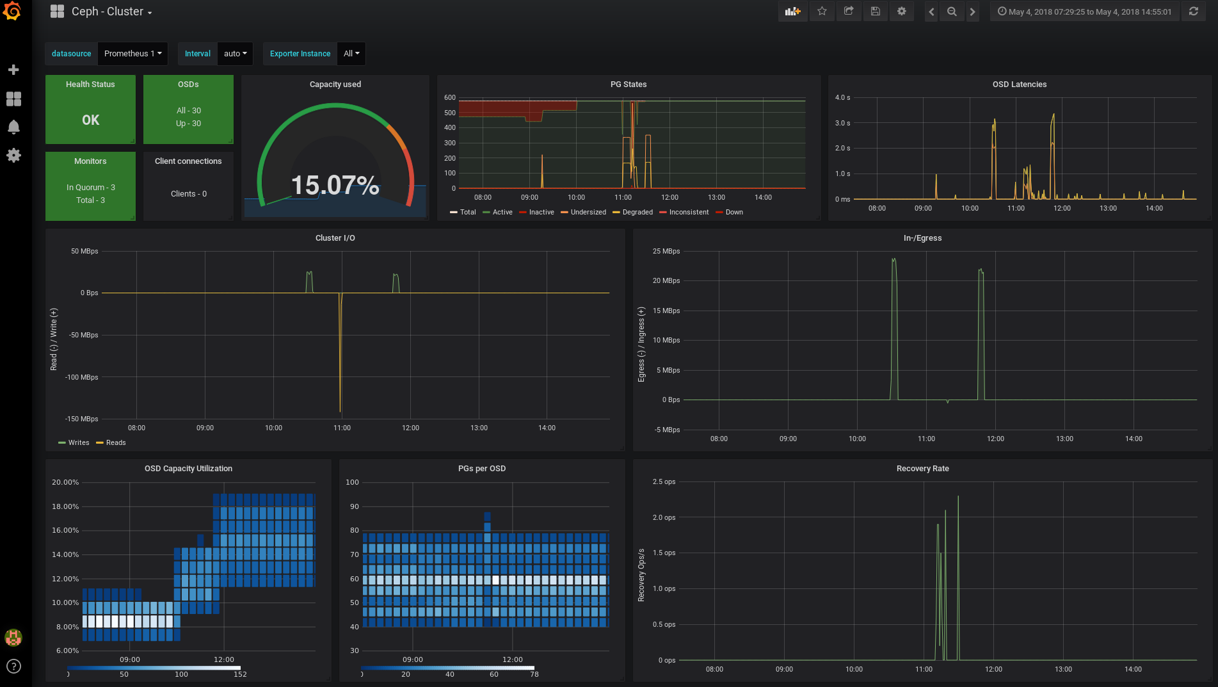Zoom out the time range
1218x687 pixels.
952,12
